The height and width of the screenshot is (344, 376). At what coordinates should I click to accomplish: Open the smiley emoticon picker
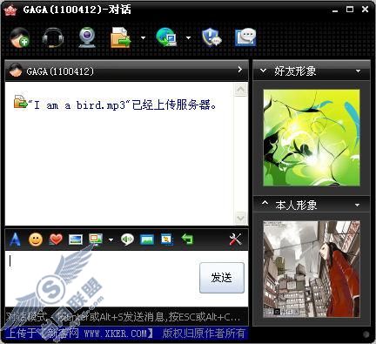coord(36,239)
